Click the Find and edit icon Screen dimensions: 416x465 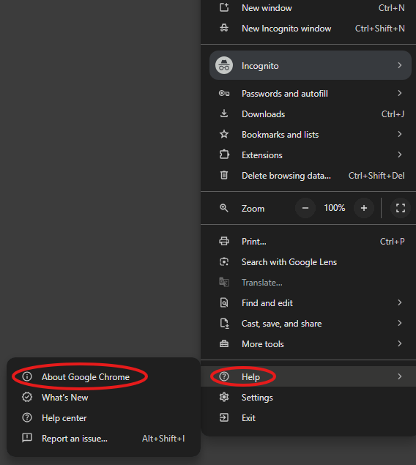click(x=224, y=302)
